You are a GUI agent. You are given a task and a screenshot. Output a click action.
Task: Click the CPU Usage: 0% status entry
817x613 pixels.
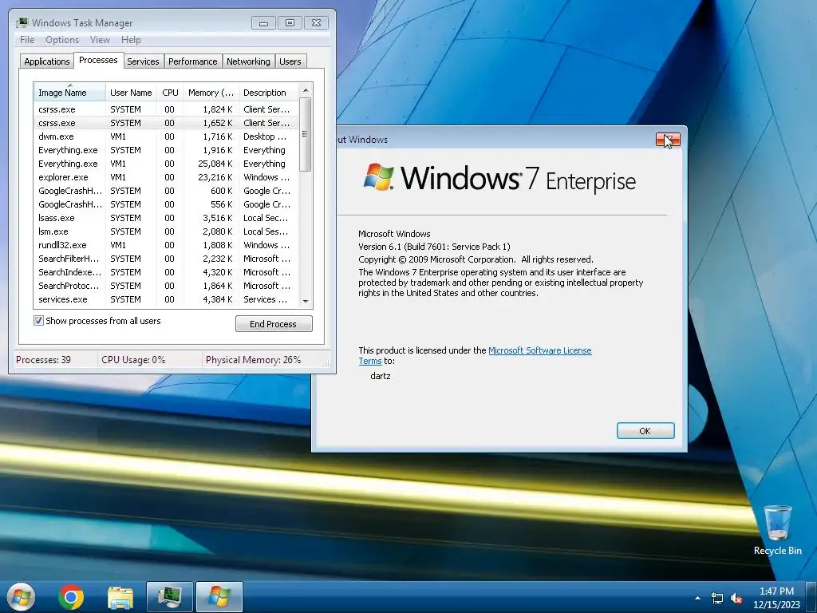[x=133, y=360]
